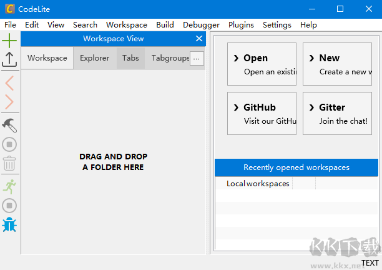Image resolution: width=382 pixels, height=270 pixels.
Task: Open the Edit menu
Action: coord(32,25)
